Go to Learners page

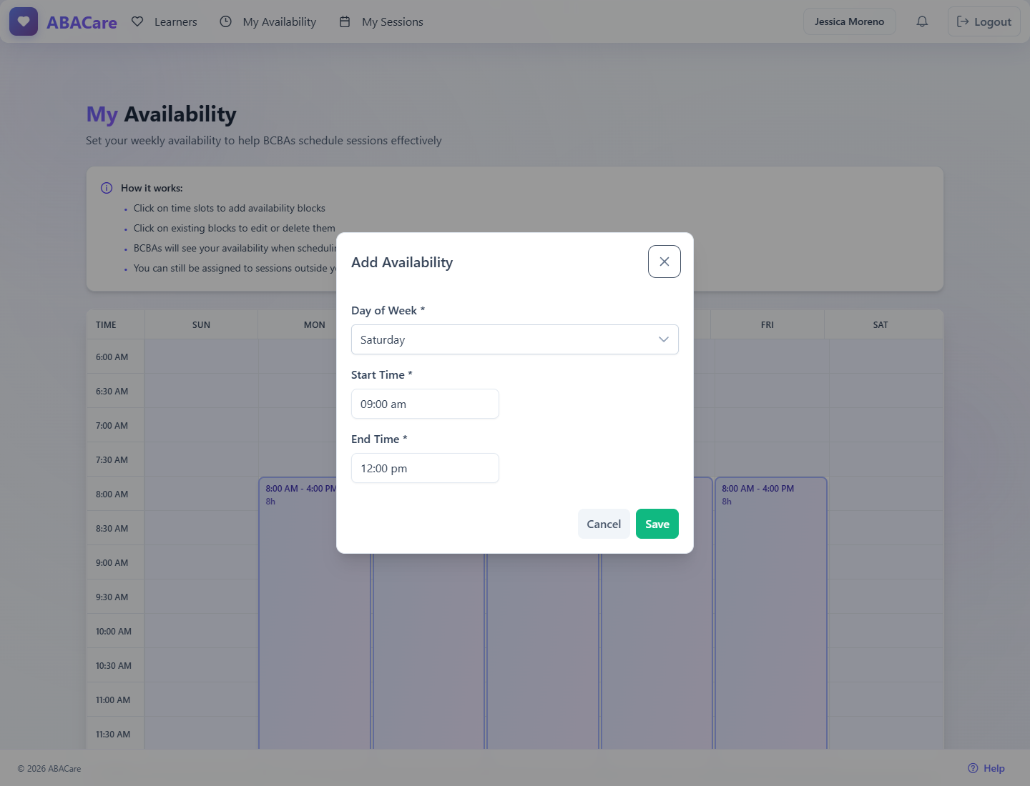pyautogui.click(x=165, y=21)
